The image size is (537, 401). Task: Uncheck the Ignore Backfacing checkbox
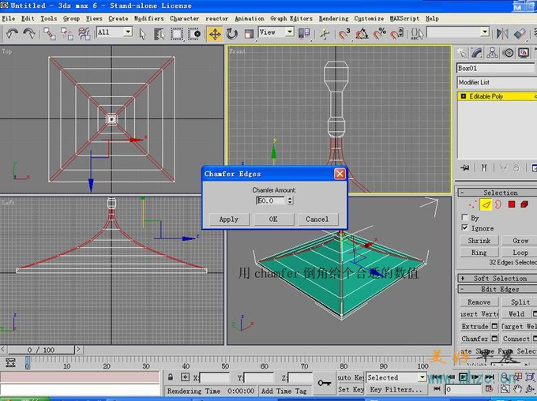coord(464,227)
